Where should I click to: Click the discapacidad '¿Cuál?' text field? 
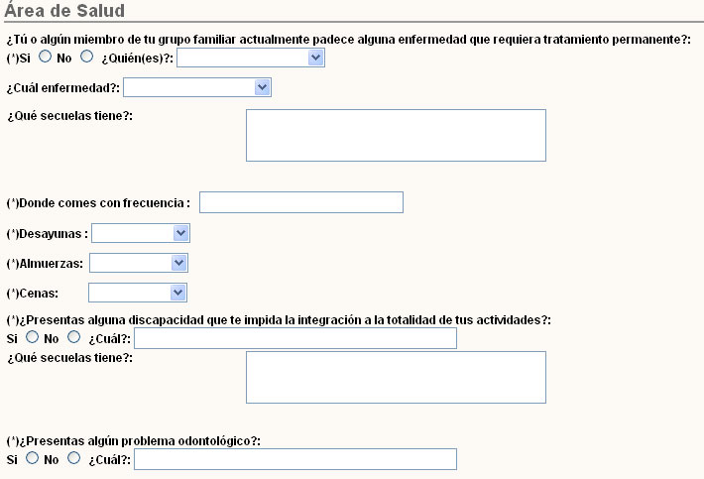pyautogui.click(x=294, y=339)
